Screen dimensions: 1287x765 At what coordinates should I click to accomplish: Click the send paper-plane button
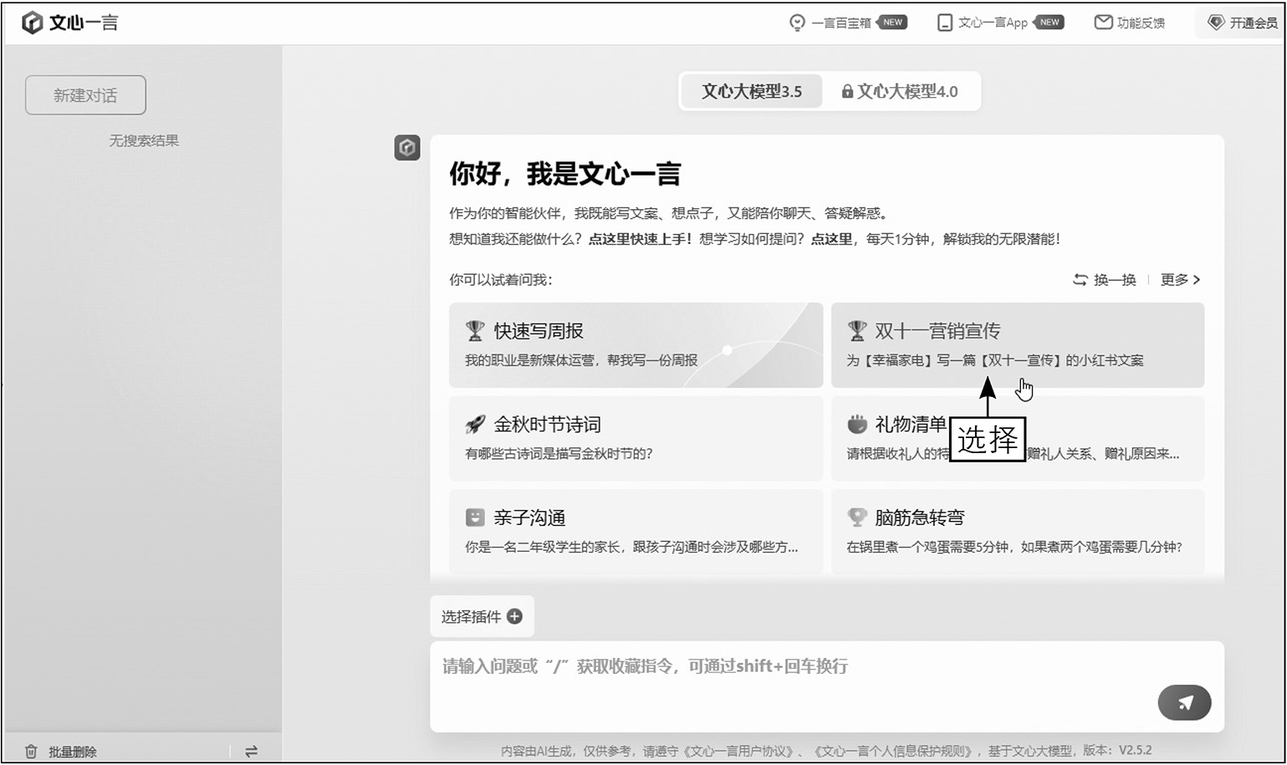coord(1184,702)
